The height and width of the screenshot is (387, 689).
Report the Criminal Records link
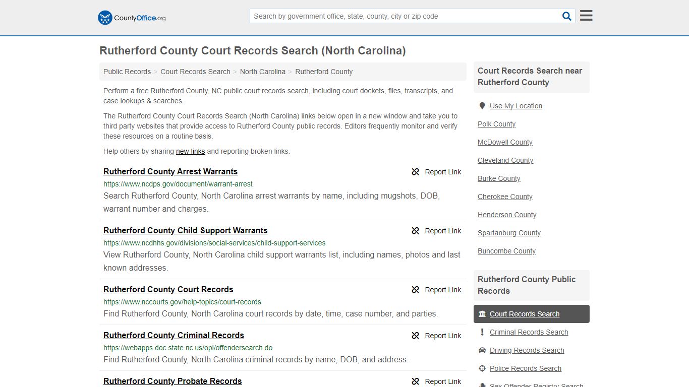tap(436, 336)
